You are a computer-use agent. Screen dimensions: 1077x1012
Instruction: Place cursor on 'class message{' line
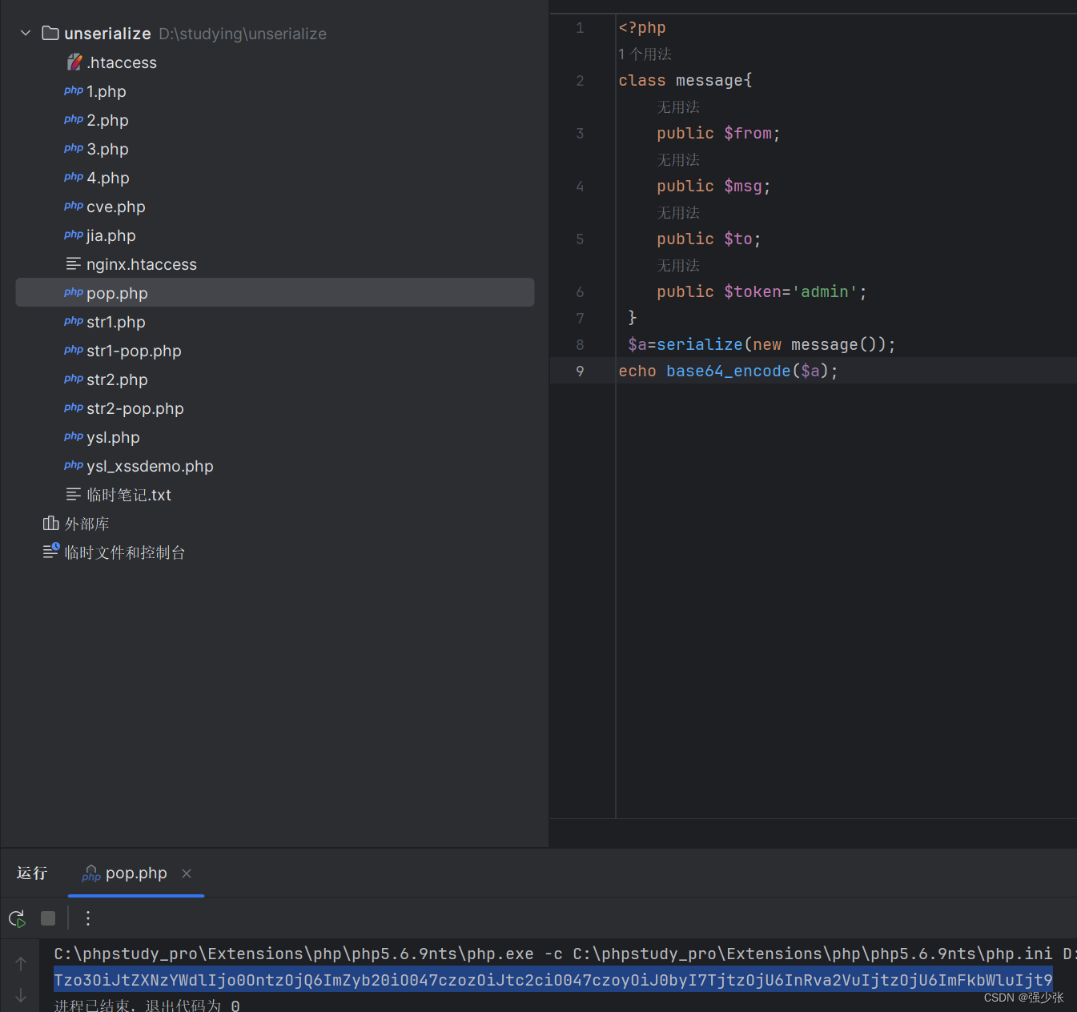pyautogui.click(x=685, y=81)
